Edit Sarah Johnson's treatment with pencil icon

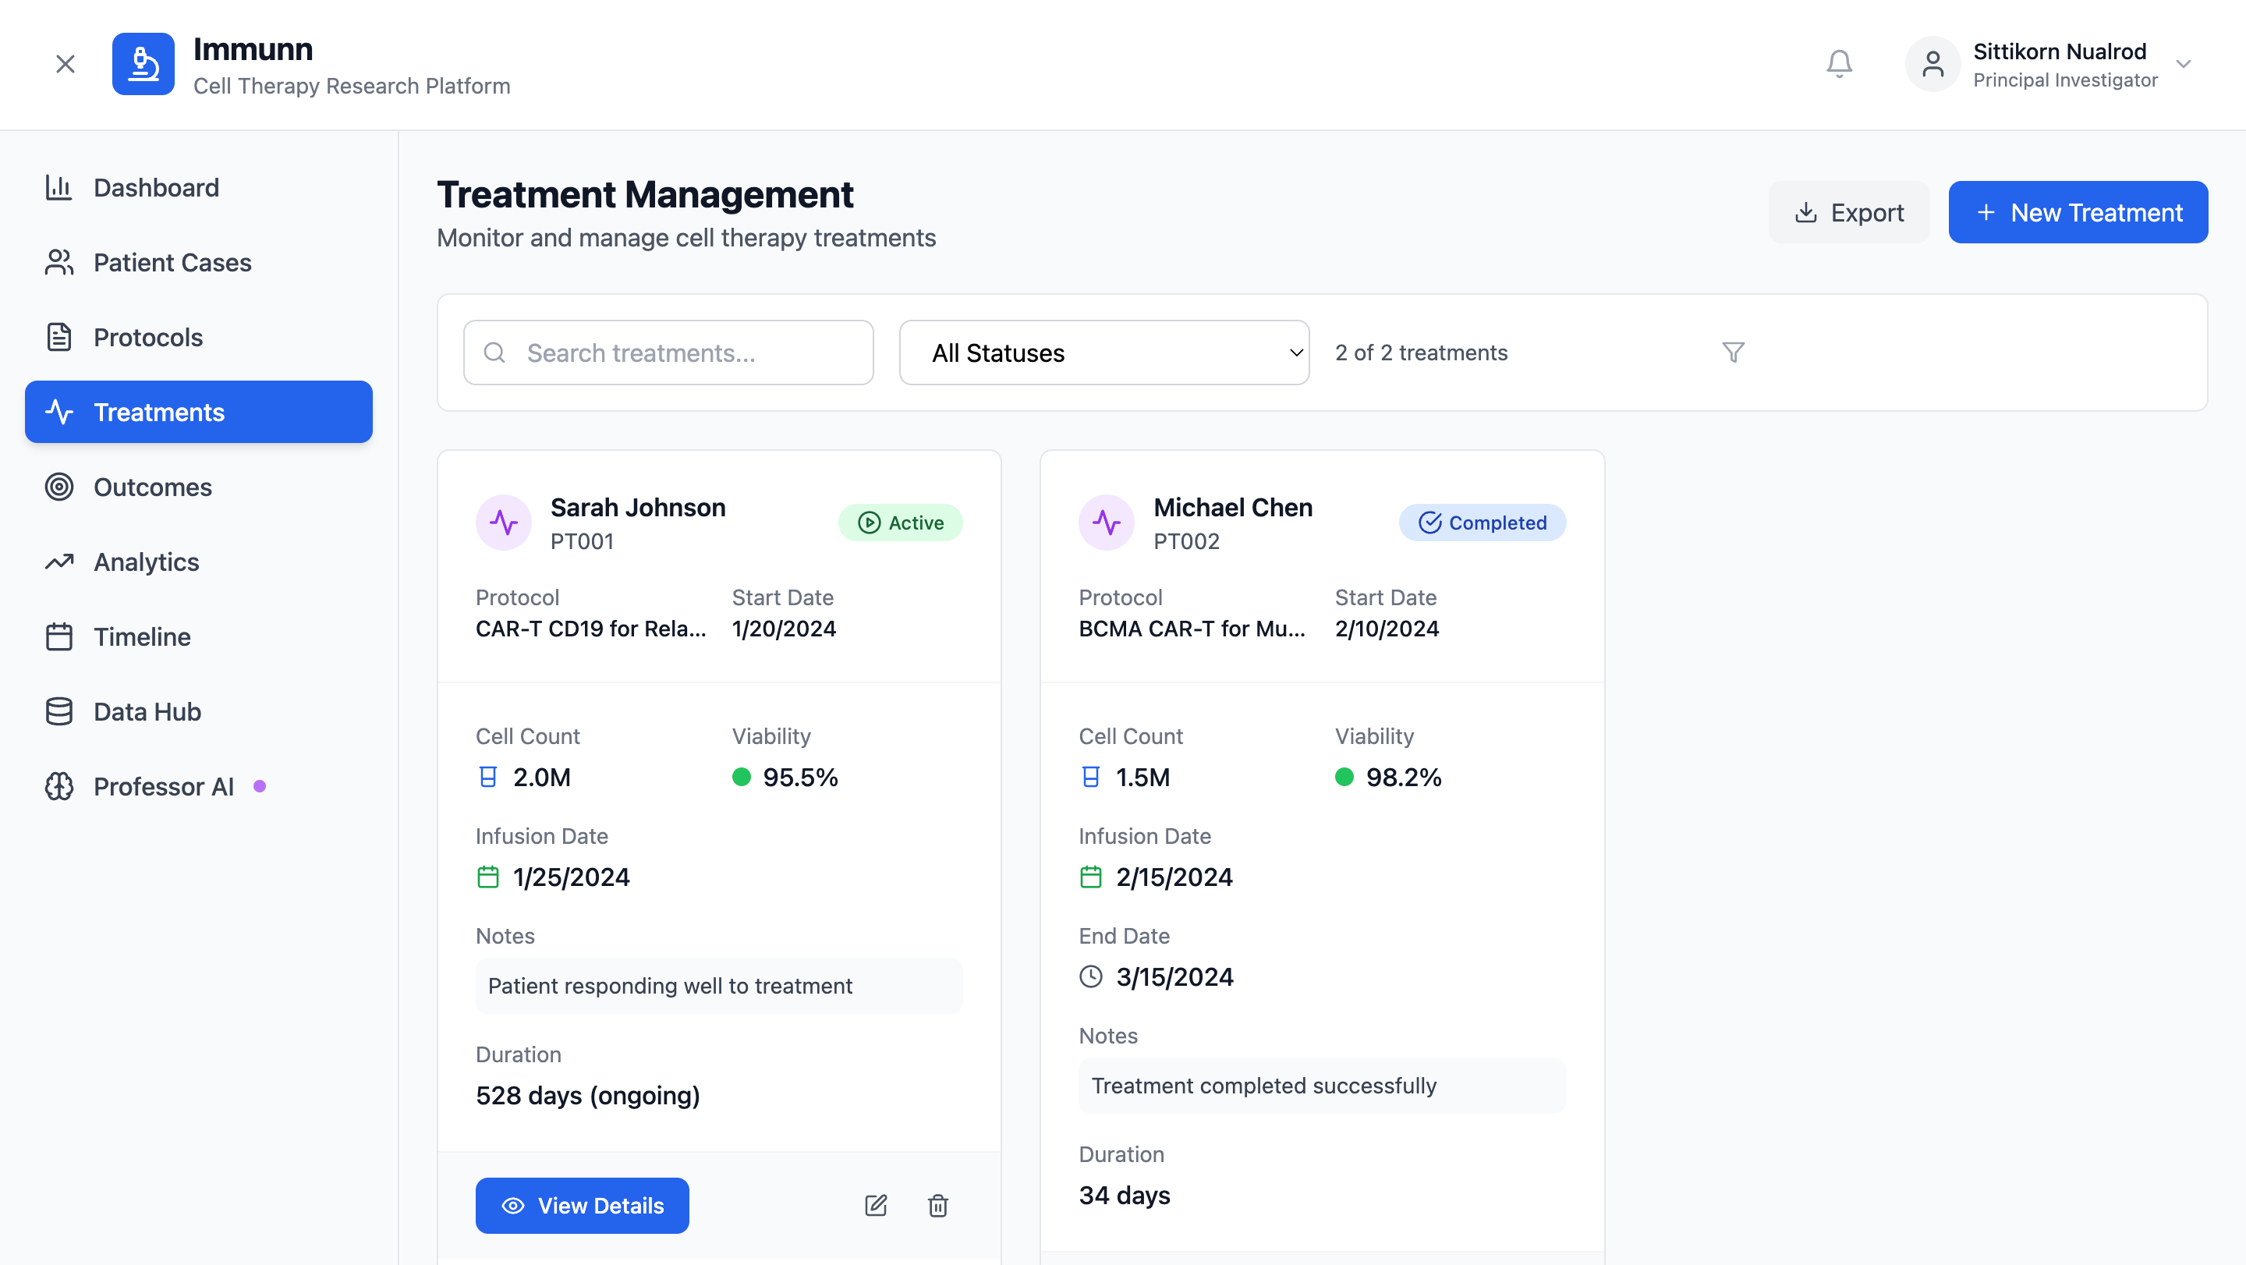coord(875,1205)
